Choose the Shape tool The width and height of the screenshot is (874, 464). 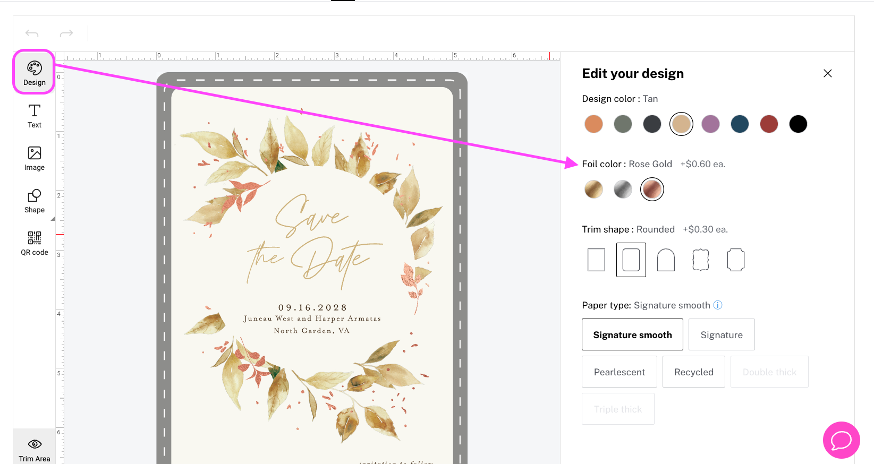[x=35, y=201]
